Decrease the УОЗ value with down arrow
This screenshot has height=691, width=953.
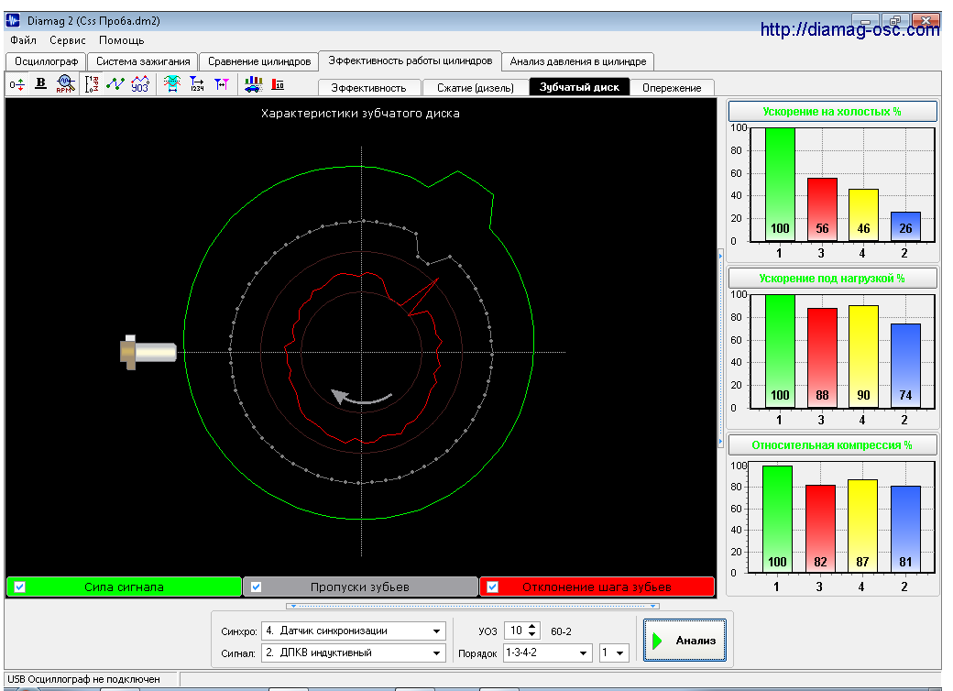pos(531,634)
